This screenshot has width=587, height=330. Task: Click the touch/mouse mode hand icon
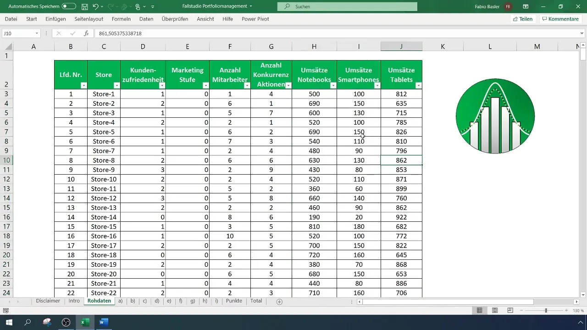[x=138, y=7]
